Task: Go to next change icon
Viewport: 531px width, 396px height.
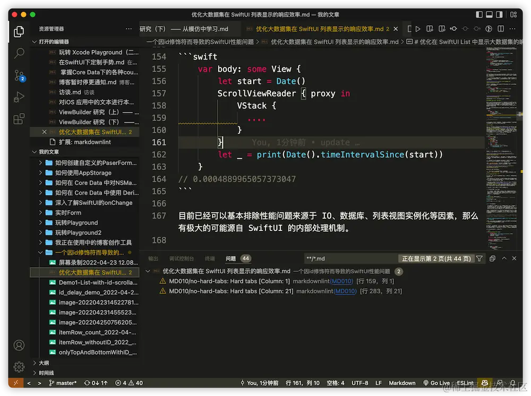Action: [477, 29]
